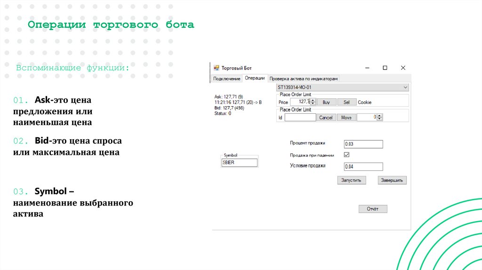
Task: Click the Торговый Бот app icon in title bar
Action: tap(217, 68)
